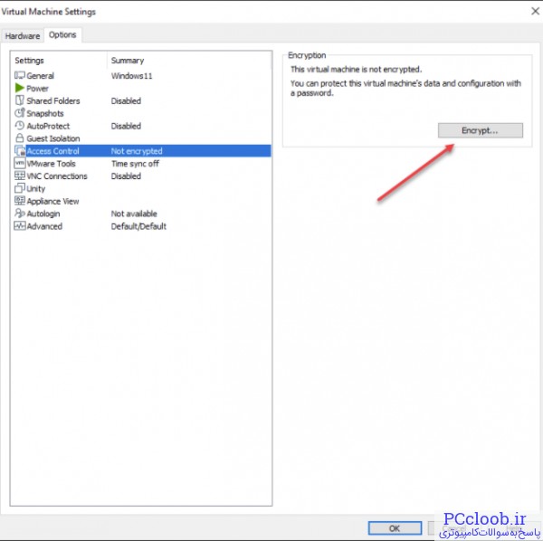Viewport: 543px width, 541px height.
Task: Select Unity in settings list
Action: (x=141, y=188)
